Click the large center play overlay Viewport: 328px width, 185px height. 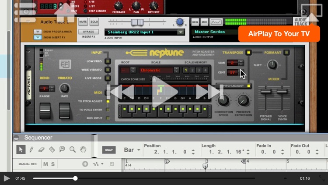point(165,92)
